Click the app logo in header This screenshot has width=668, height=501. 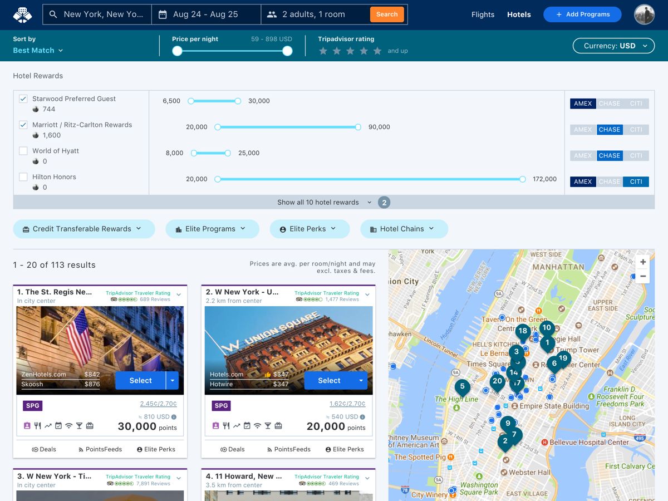[22, 14]
